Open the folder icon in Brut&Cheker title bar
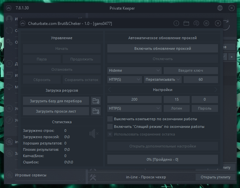Viewport: 240px width, 188px height. coord(186,23)
